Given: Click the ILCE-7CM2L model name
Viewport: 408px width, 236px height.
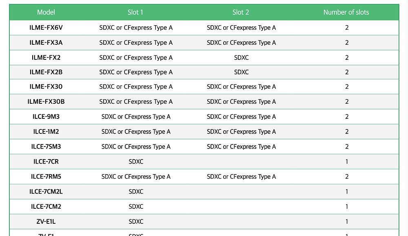Looking at the screenshot, I should pos(46,192).
